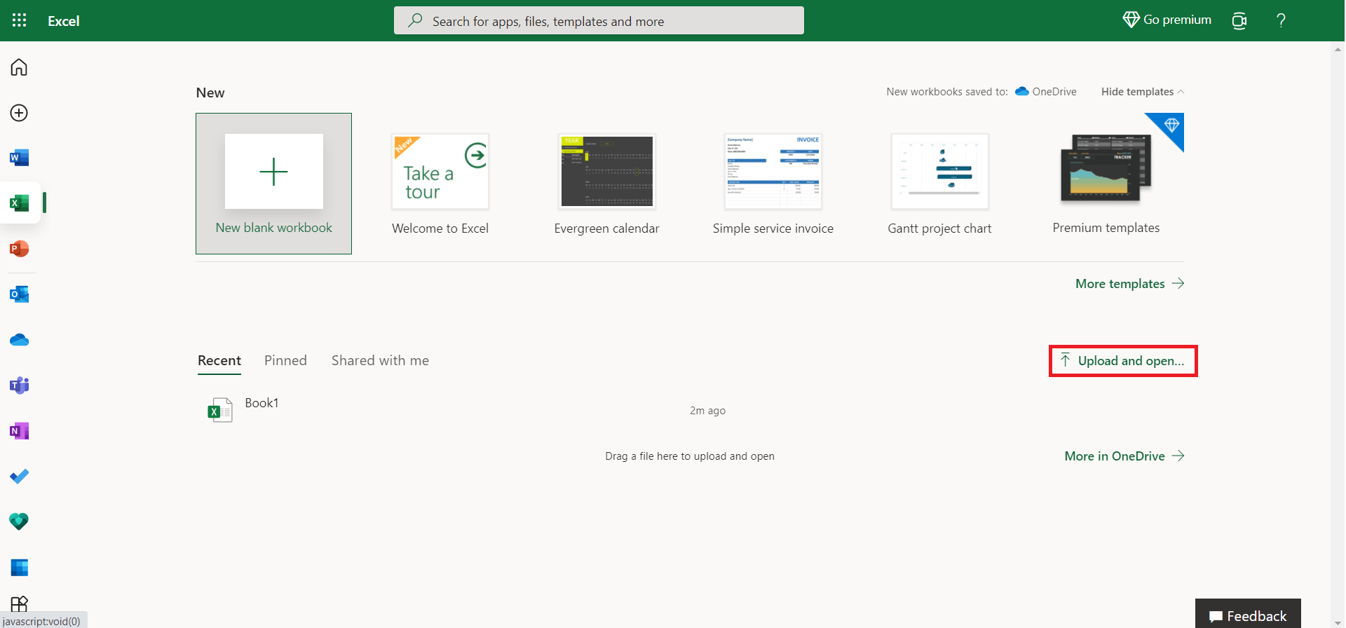This screenshot has width=1346, height=628.
Task: Open the app launcher grid icon
Action: [x=19, y=20]
